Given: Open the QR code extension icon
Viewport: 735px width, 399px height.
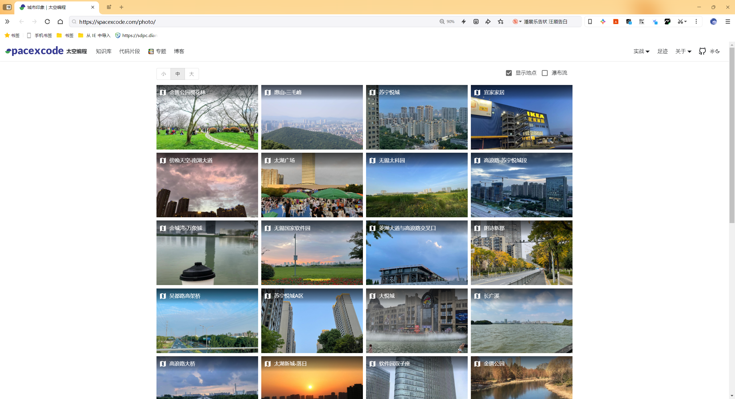Looking at the screenshot, I should [x=642, y=22].
